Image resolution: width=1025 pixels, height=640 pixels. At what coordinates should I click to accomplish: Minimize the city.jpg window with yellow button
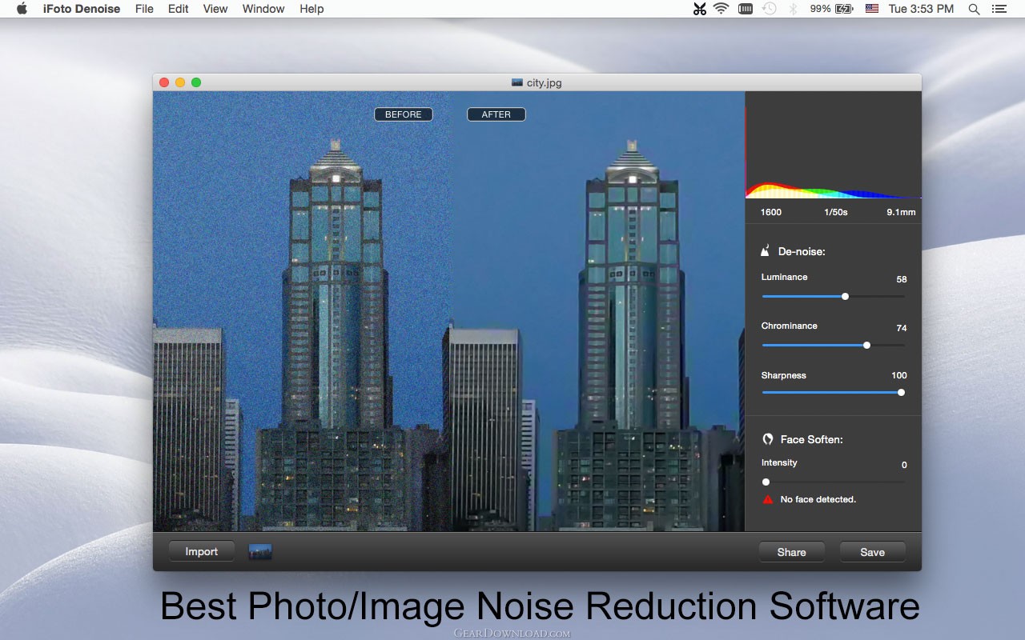coord(180,82)
